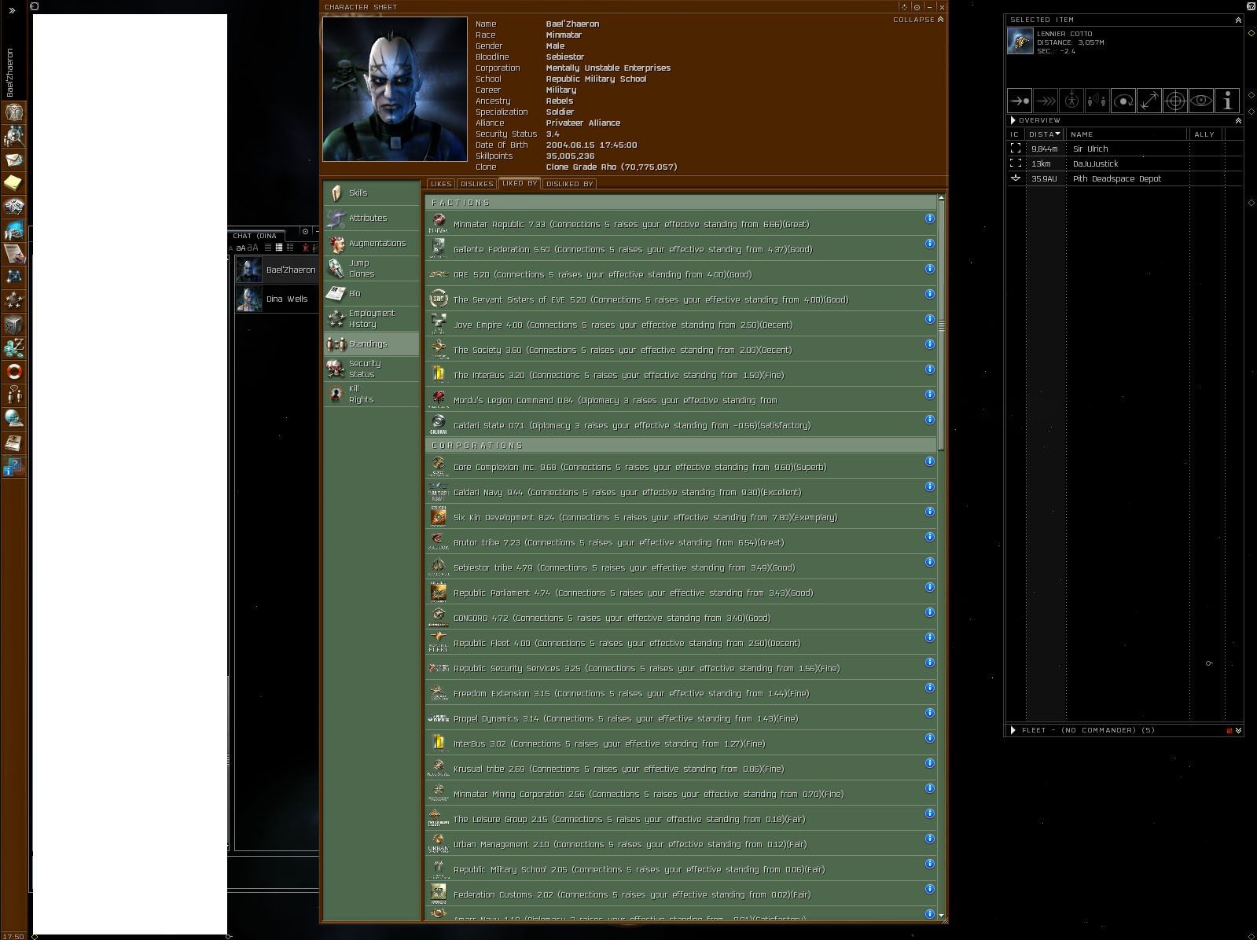Click the Orbit action in Selected Item
The height and width of the screenshot is (940, 1257).
(1123, 101)
